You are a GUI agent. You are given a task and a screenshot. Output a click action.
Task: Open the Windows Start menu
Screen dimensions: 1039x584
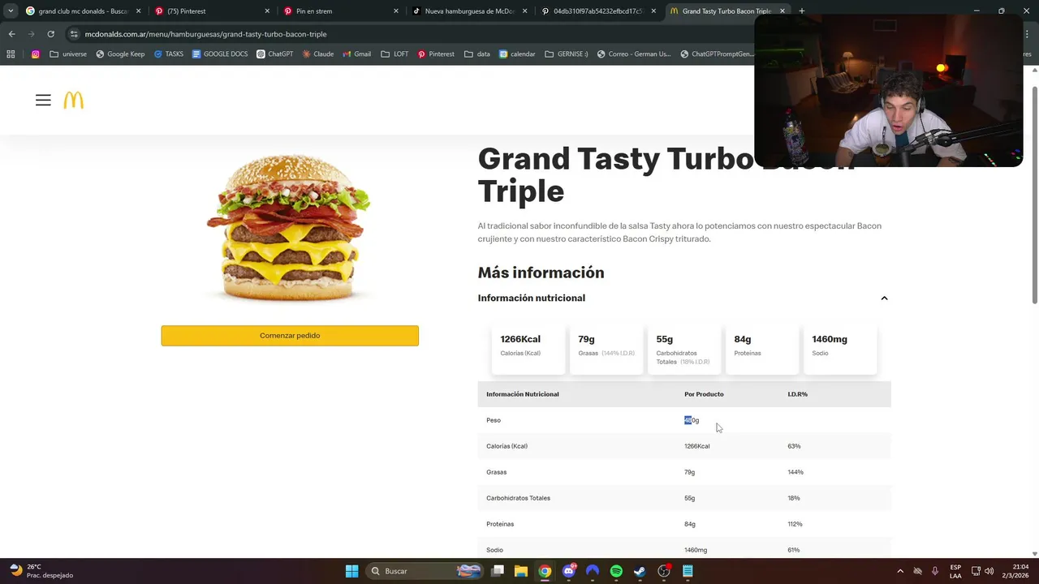pyautogui.click(x=351, y=571)
